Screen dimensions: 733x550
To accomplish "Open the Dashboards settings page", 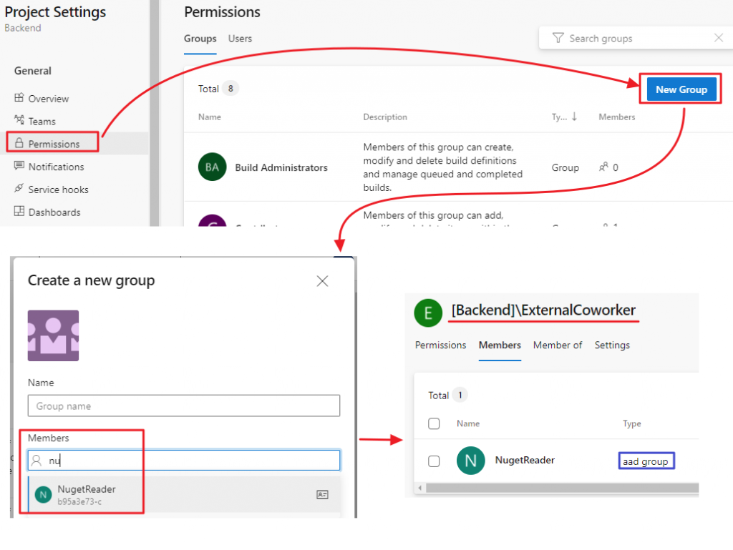I will click(54, 212).
